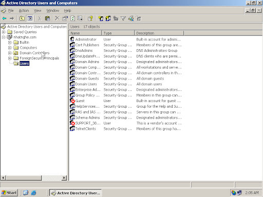
Task: Click the Delete X toolbar icon
Action: click(x=57, y=18)
